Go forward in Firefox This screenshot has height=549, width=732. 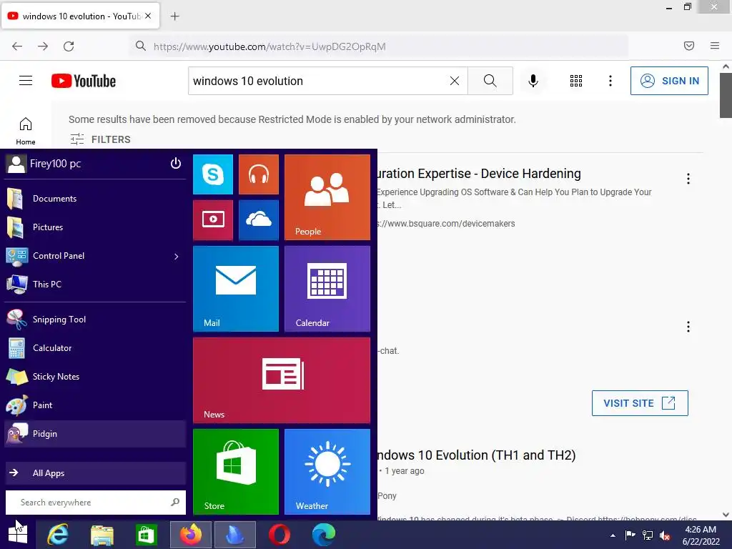coord(43,46)
